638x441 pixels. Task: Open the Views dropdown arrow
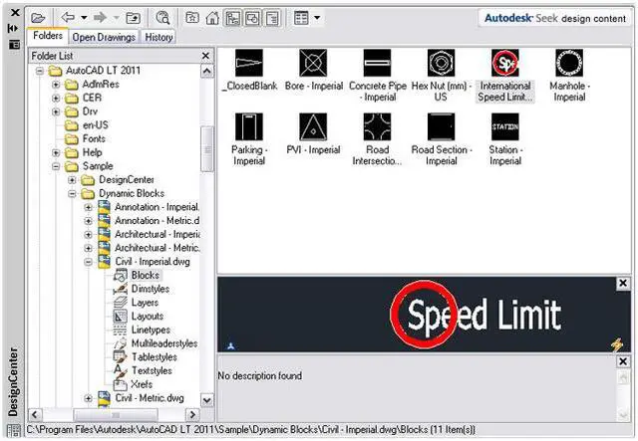coord(317,17)
